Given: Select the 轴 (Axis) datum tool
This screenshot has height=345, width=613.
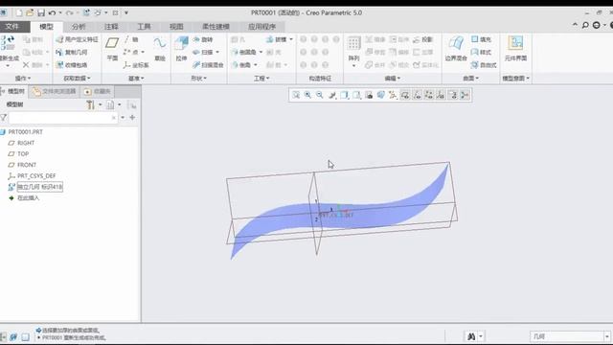Looking at the screenshot, I should [132, 39].
